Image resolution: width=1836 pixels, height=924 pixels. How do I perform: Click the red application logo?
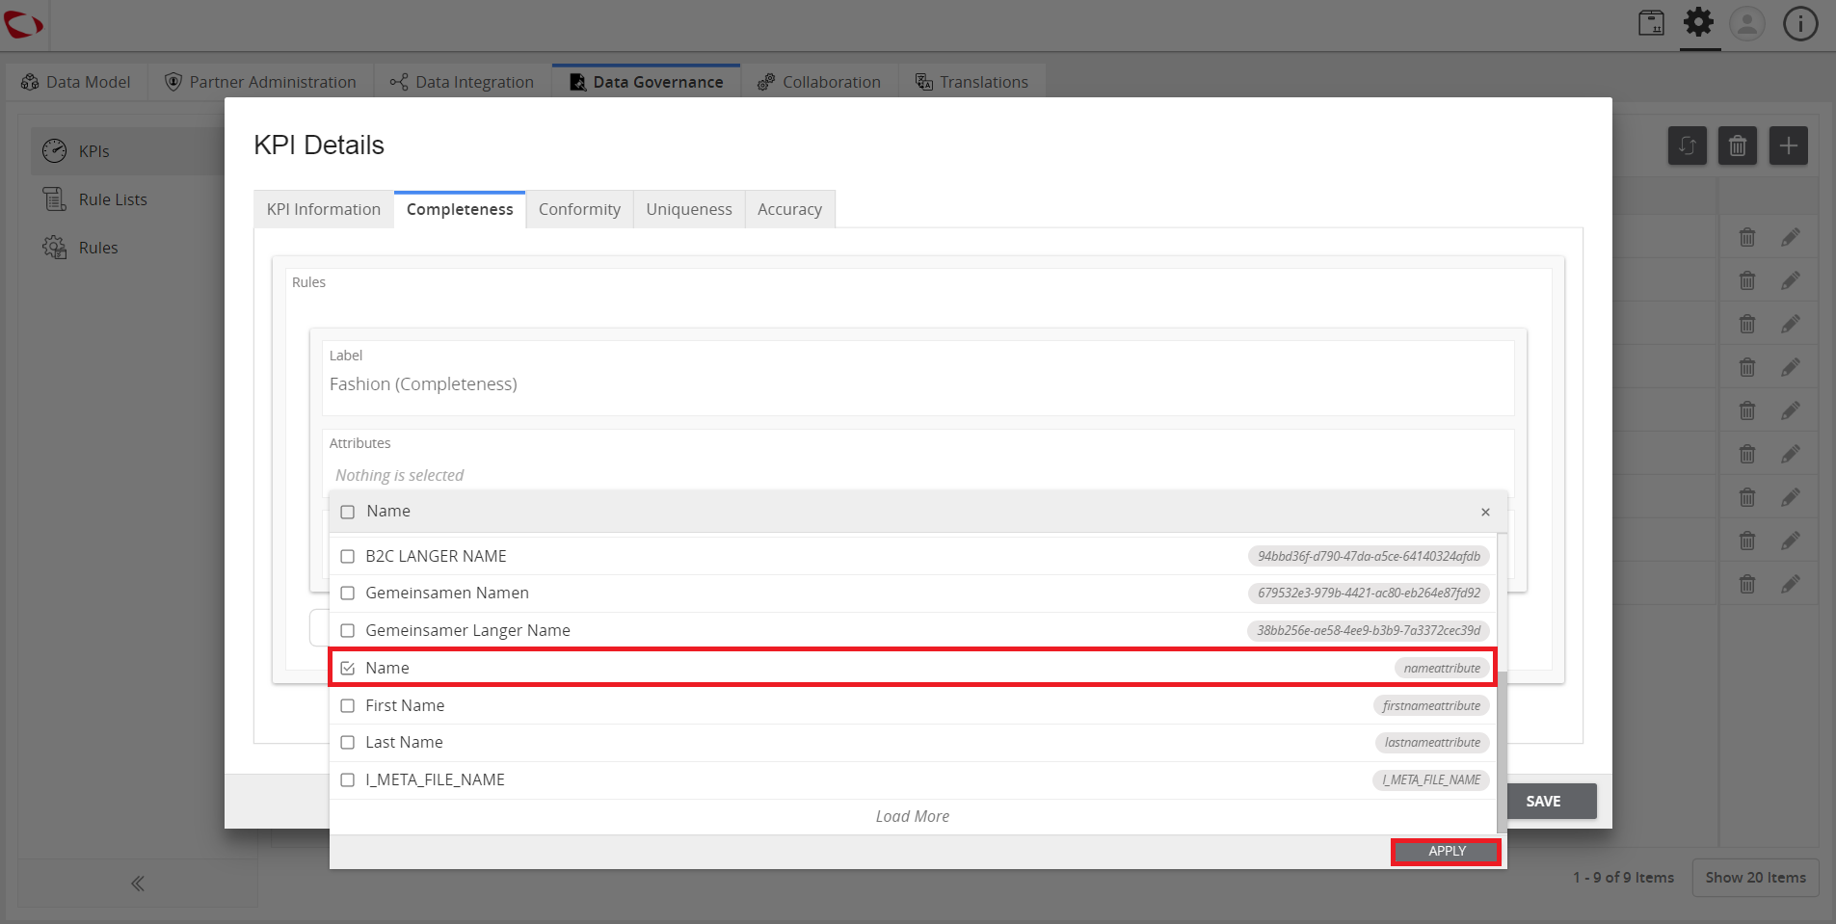23,24
